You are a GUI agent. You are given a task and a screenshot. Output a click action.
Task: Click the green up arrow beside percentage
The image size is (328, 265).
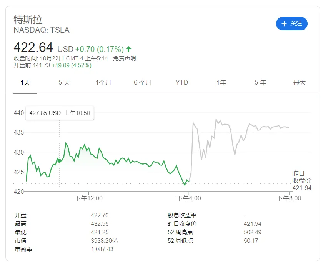coord(129,49)
